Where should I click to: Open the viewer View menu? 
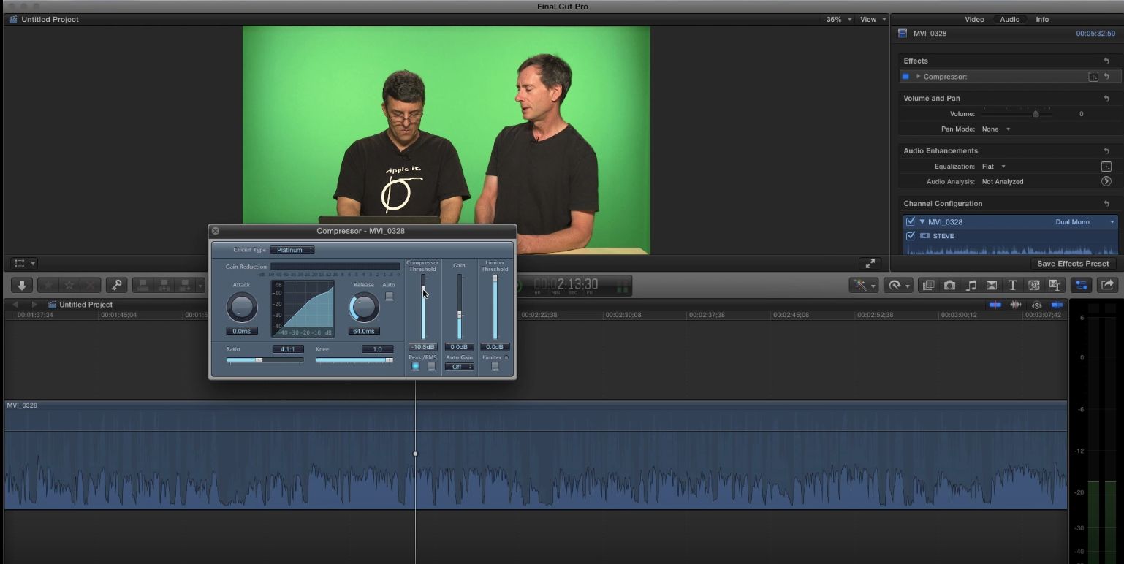point(873,20)
